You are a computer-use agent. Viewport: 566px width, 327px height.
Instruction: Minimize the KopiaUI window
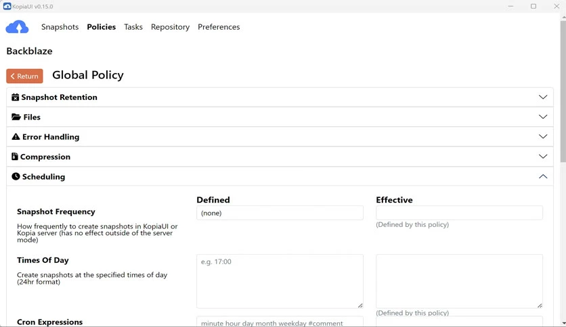click(510, 6)
